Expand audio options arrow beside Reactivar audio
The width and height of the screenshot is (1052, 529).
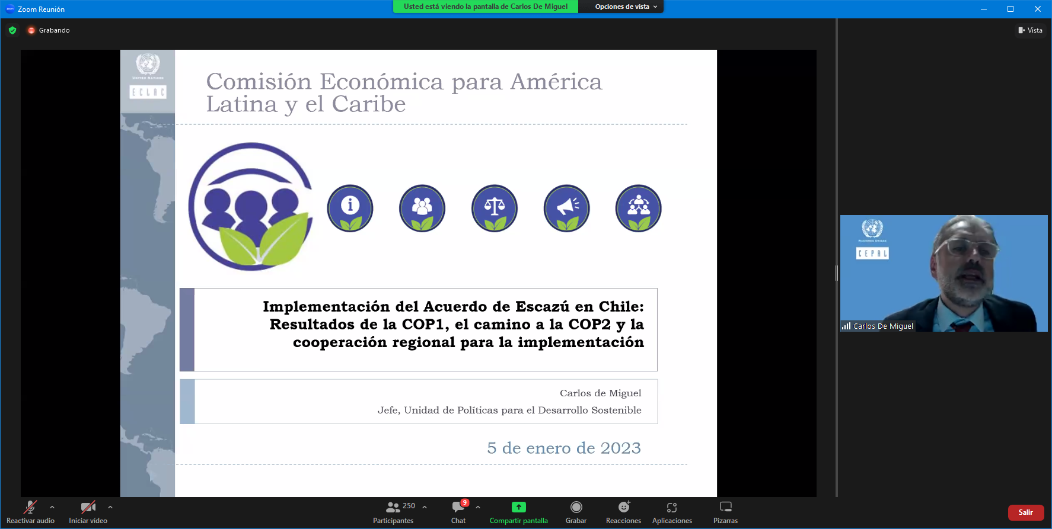click(52, 507)
